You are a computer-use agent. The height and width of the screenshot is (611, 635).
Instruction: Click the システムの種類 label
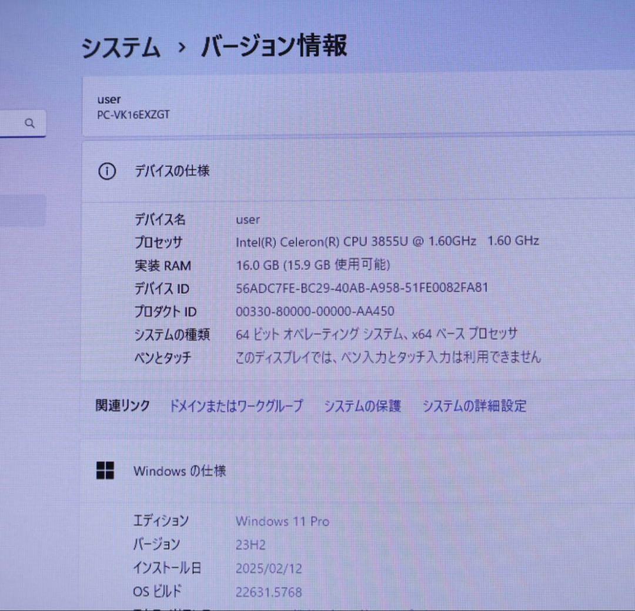(x=172, y=334)
